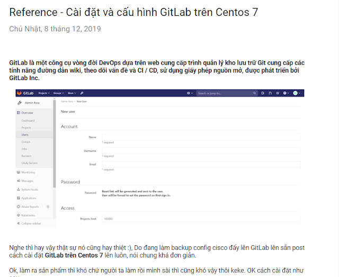Click the Admin Area wrench icon in the navbar

point(82,93)
